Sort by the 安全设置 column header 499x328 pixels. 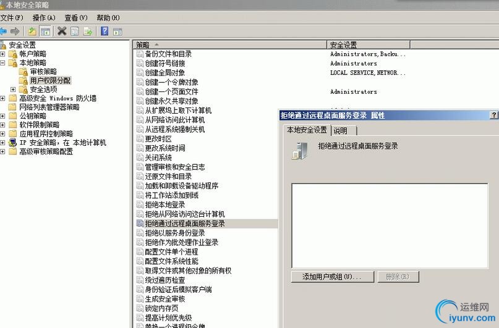pyautogui.click(x=369, y=45)
